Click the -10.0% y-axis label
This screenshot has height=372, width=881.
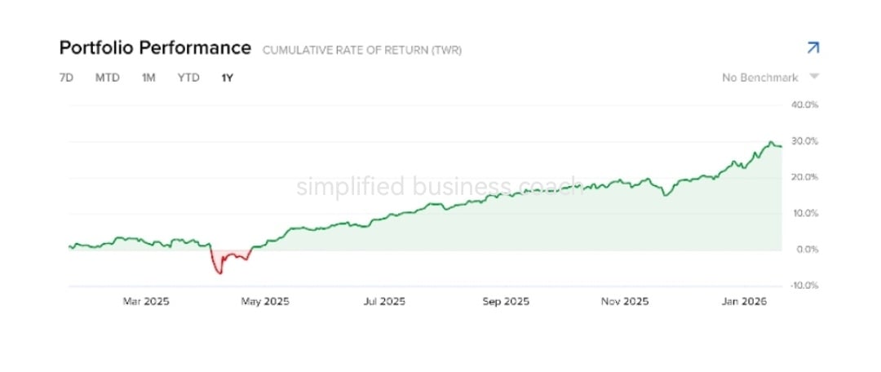(x=804, y=286)
